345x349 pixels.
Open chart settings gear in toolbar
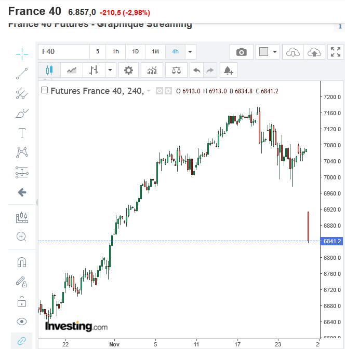coord(128,70)
